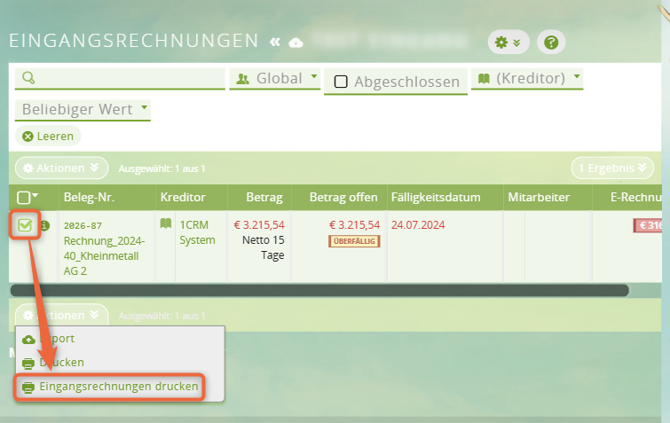Toggle the Abgeschlossen checkbox
Screen dimensions: 670x423
[x=341, y=82]
